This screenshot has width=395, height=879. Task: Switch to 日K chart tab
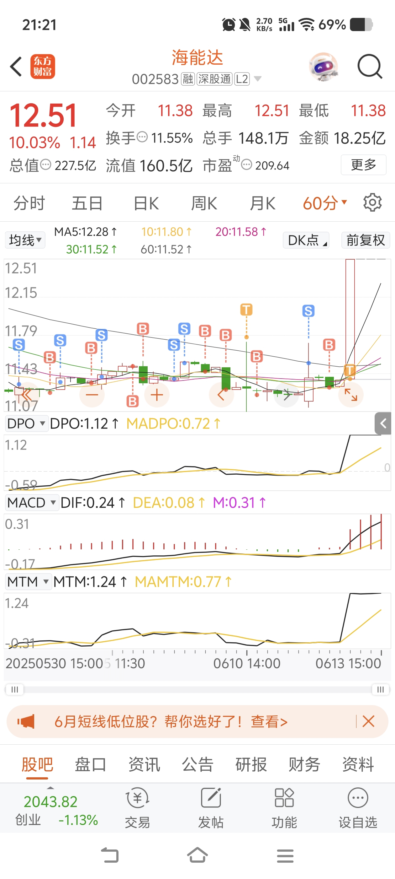tap(146, 203)
